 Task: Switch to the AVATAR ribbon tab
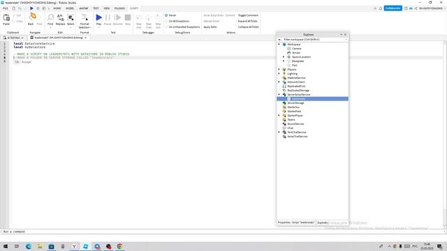[x=84, y=8]
